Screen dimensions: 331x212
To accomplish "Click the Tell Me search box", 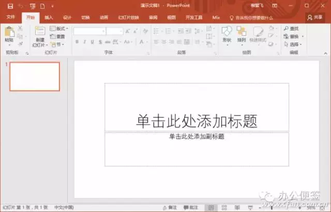I will 251,18.
